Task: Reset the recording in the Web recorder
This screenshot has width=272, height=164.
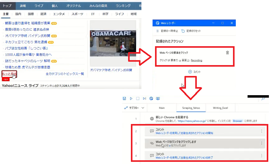Action: (x=191, y=31)
